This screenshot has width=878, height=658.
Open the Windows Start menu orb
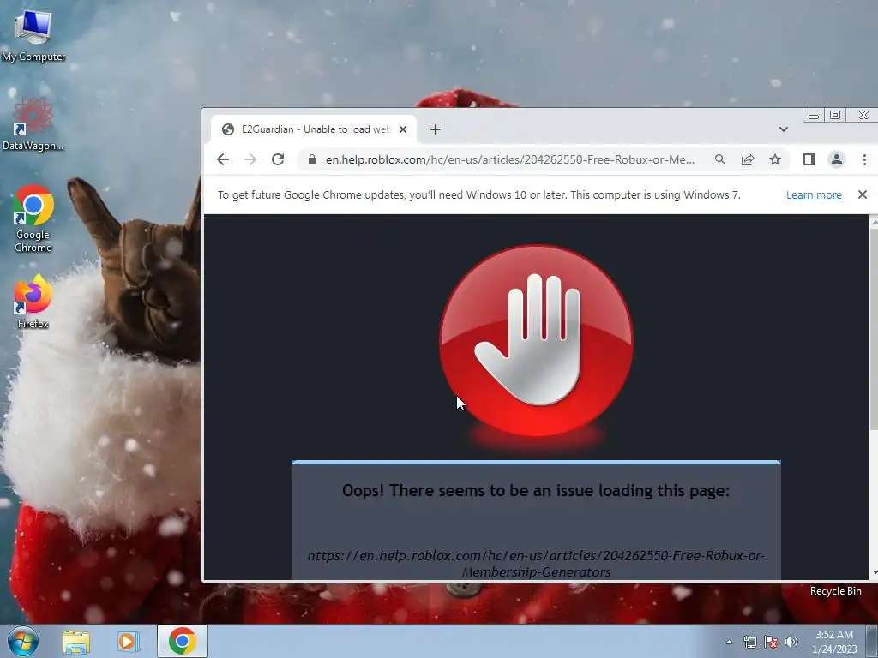tap(23, 641)
